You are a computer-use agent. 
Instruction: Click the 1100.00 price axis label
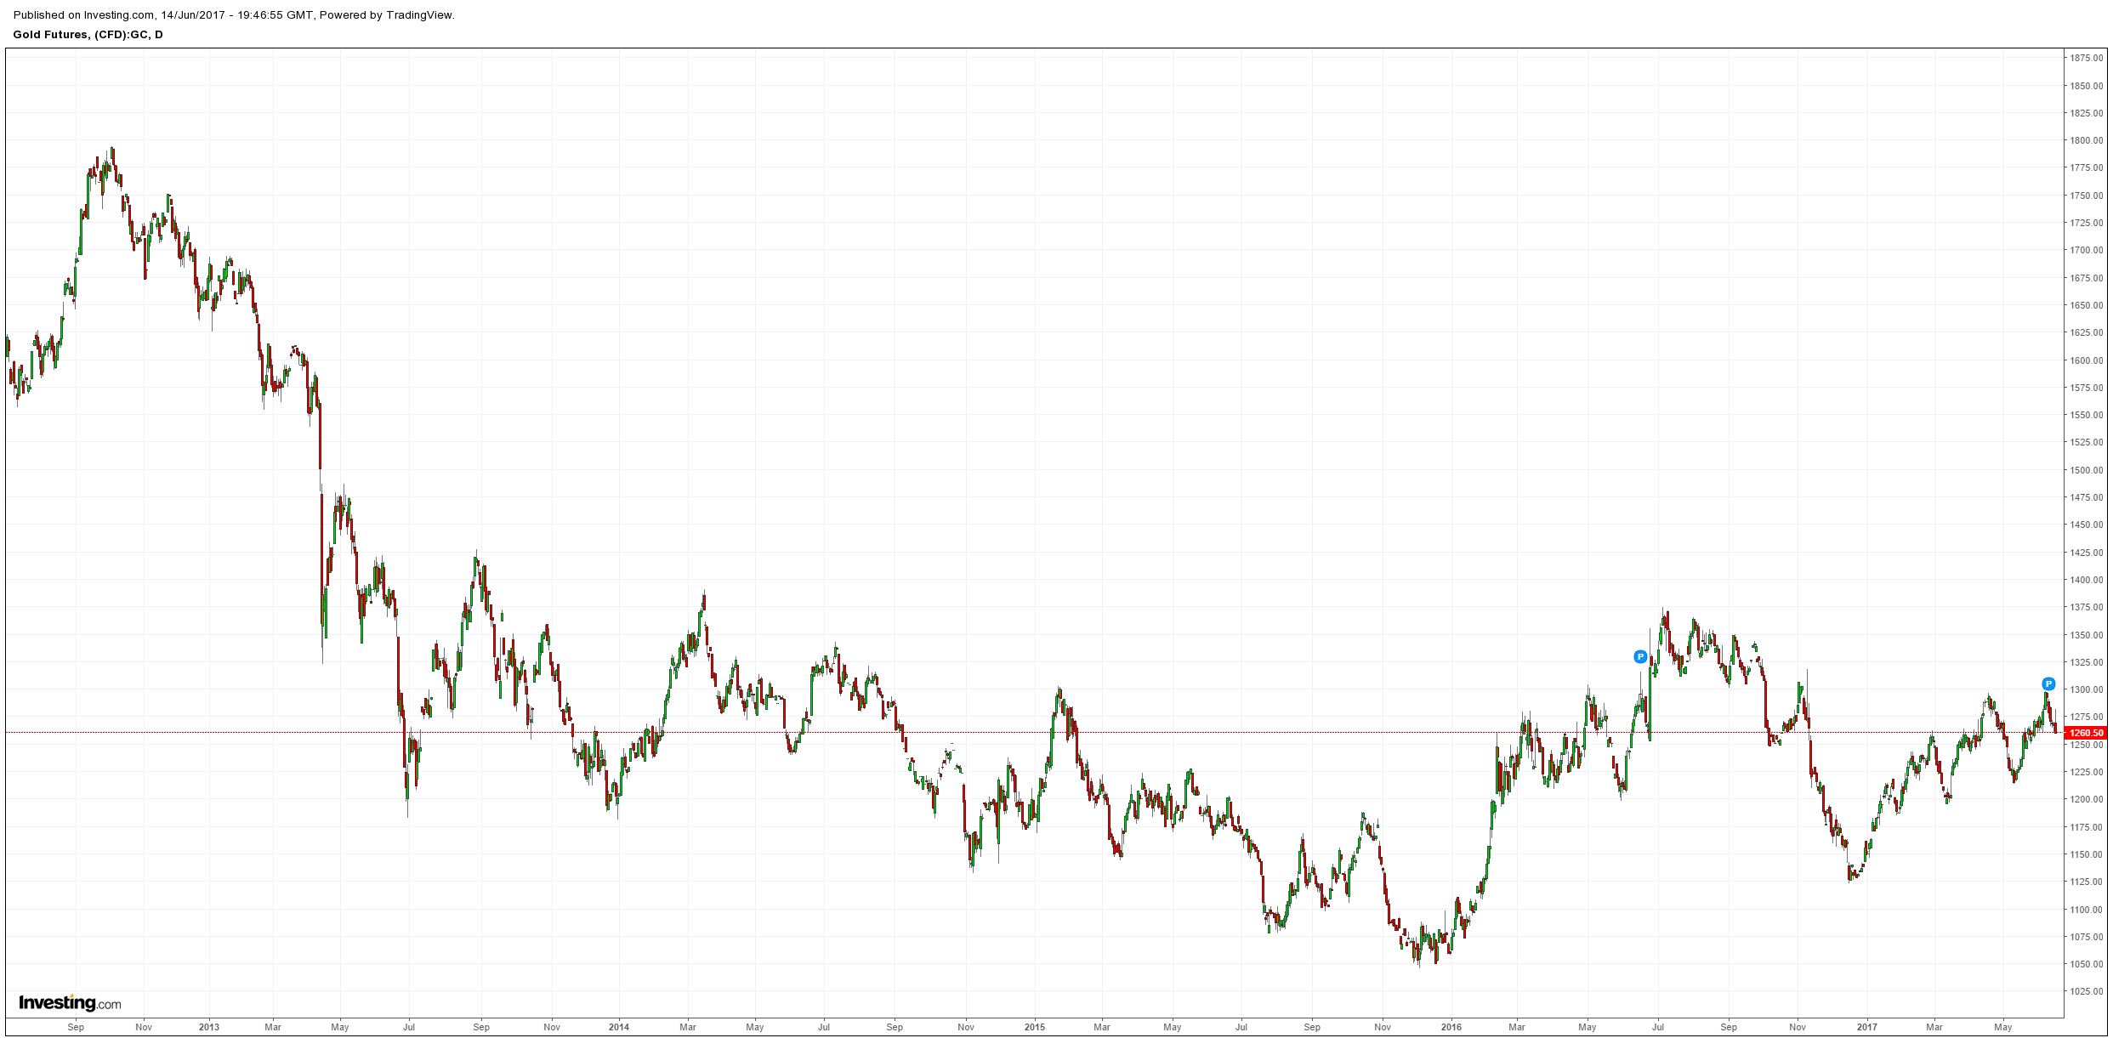tap(2086, 910)
